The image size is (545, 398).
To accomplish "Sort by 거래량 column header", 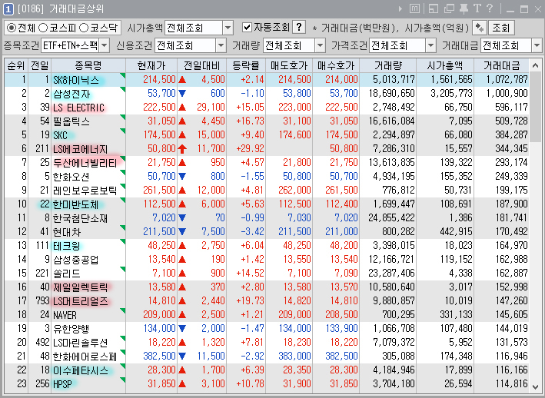I will point(388,65).
